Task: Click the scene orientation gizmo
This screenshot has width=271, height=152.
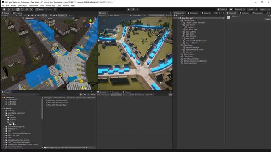Action: tap(90, 23)
